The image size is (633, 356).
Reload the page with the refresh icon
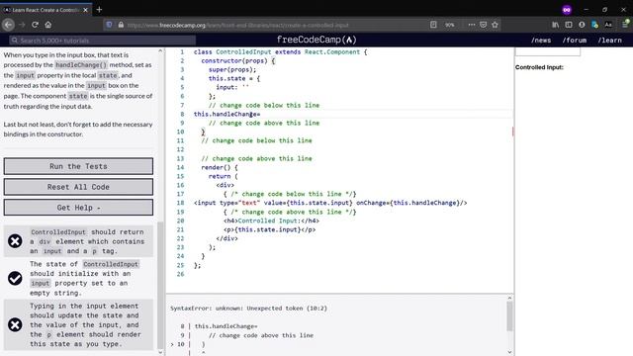(x=36, y=25)
